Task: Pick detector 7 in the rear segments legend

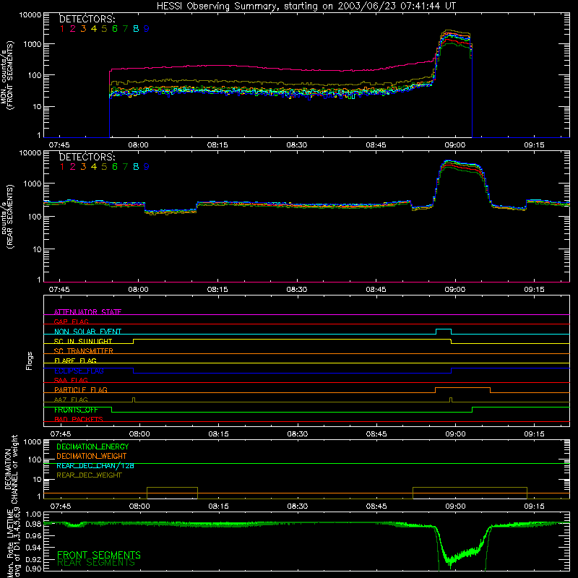Action: point(125,167)
